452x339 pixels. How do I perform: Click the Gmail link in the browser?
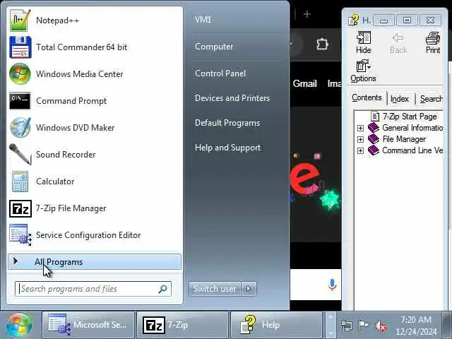pyautogui.click(x=304, y=83)
